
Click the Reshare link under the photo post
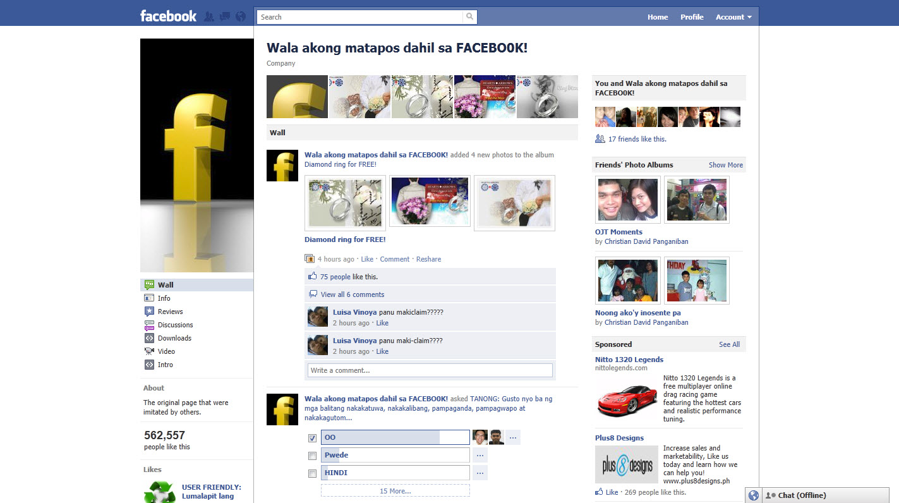(x=429, y=259)
